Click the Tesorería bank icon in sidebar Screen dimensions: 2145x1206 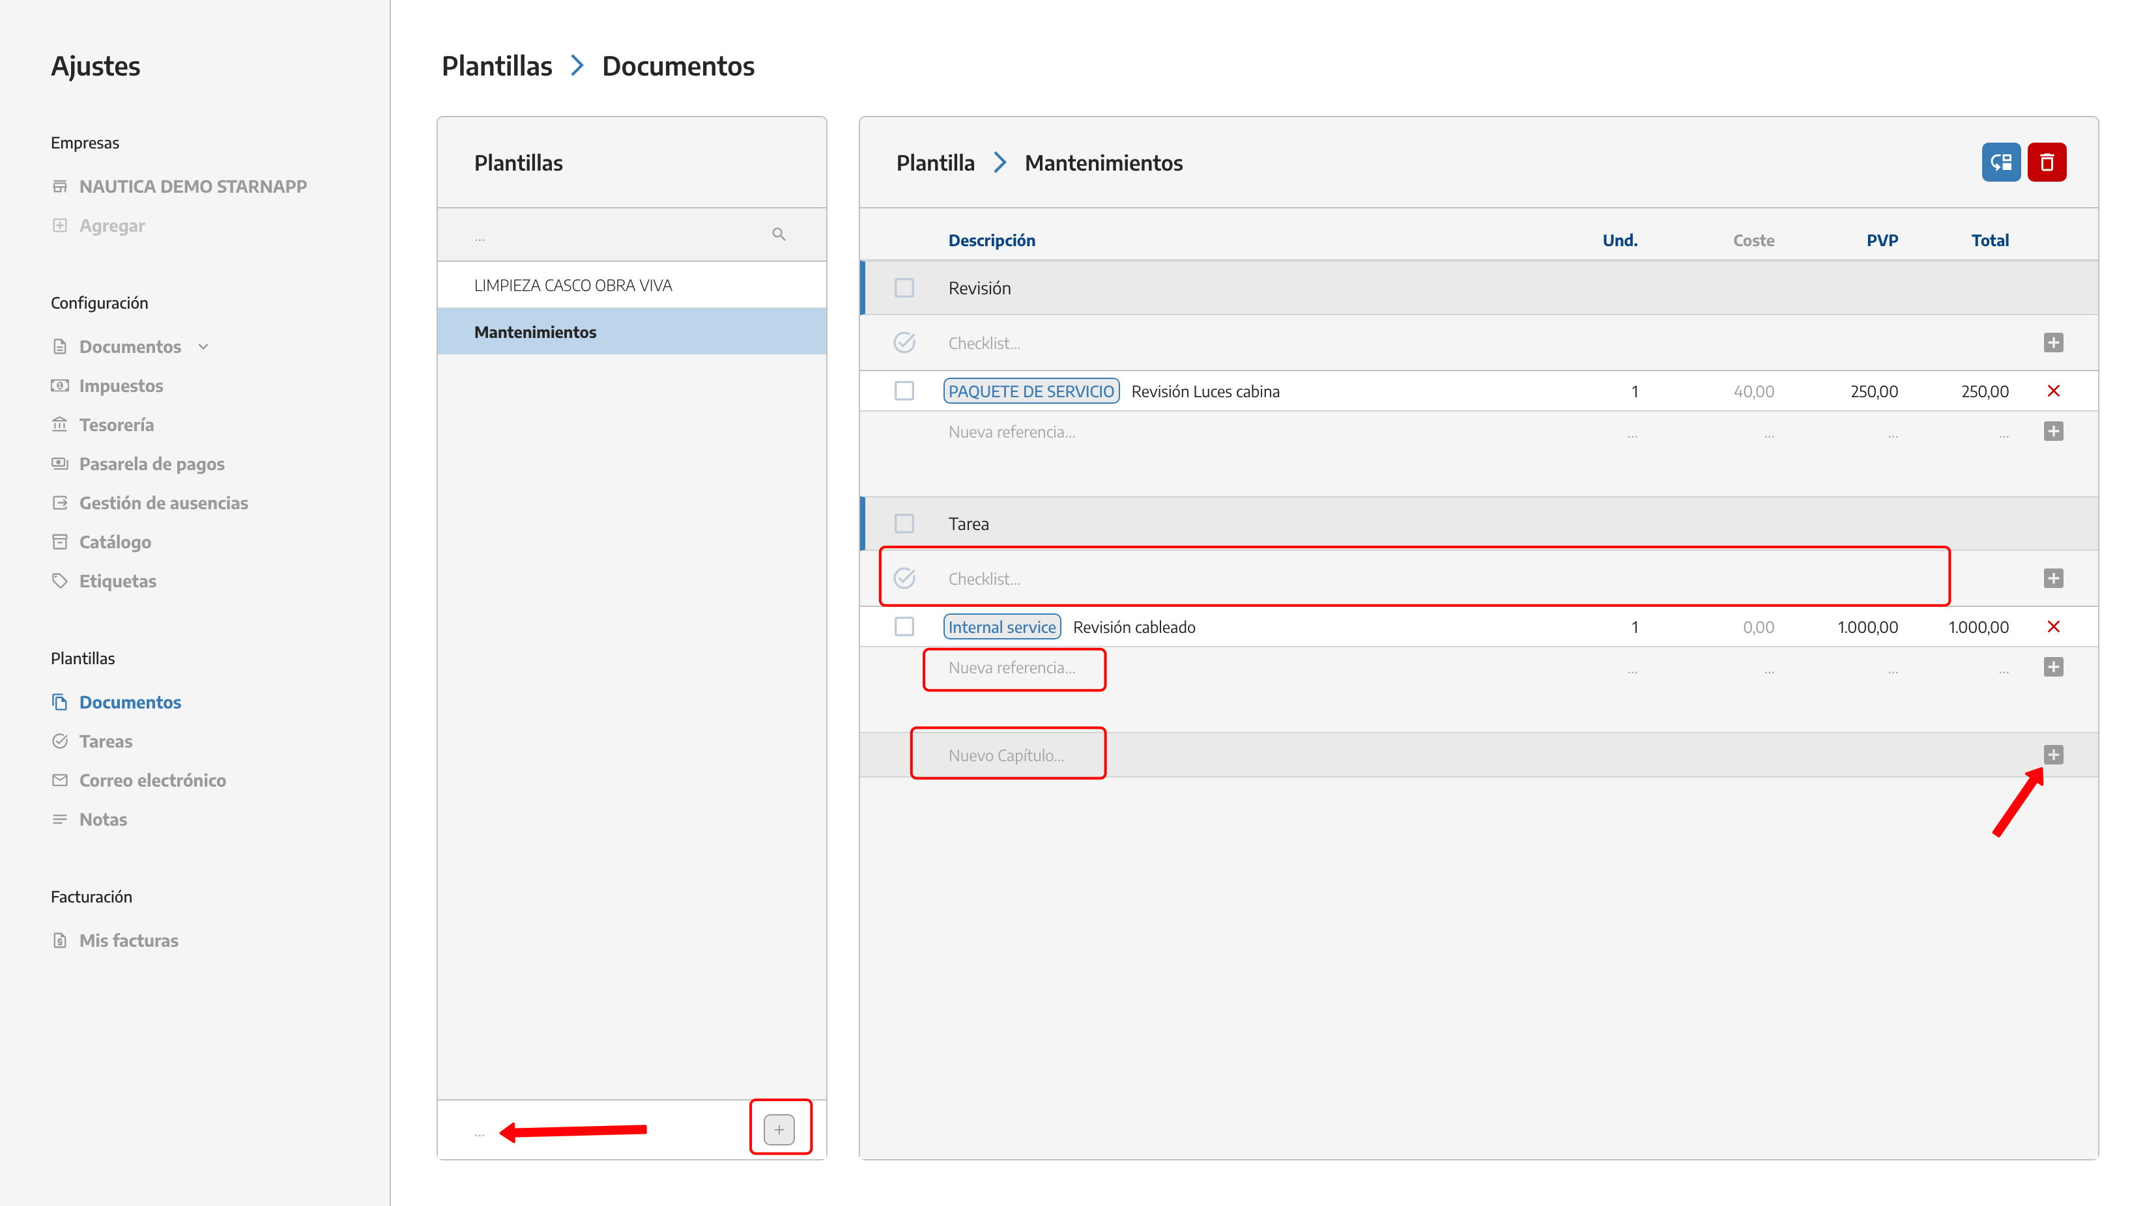pos(60,425)
